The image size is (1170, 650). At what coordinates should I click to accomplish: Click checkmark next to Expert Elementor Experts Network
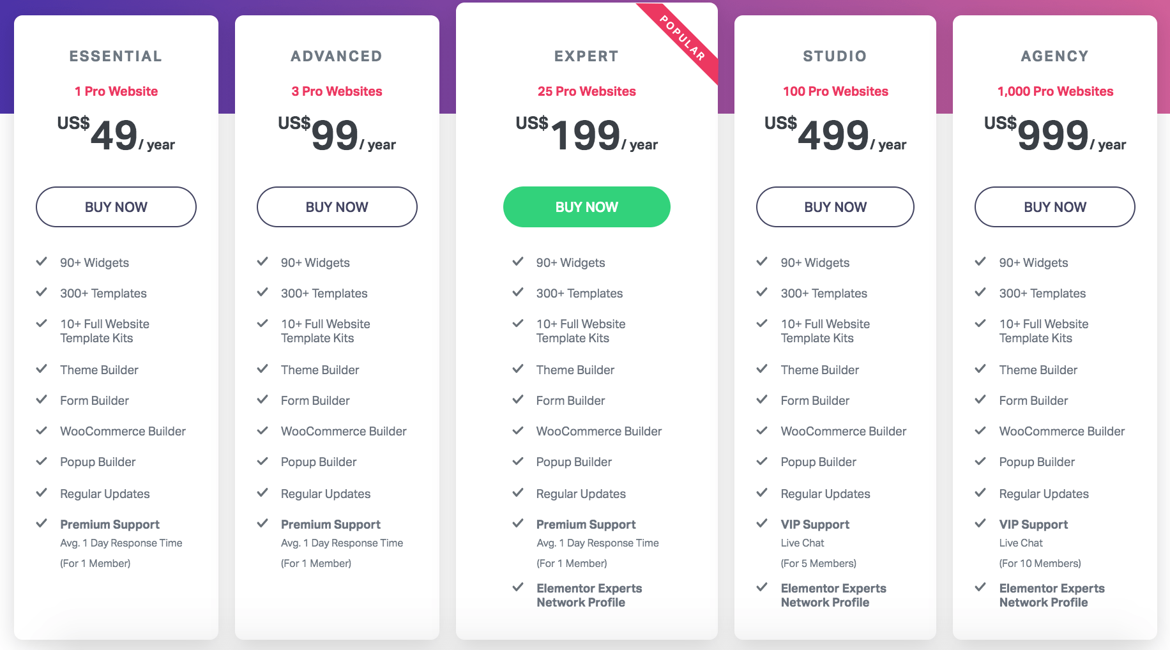(x=518, y=587)
